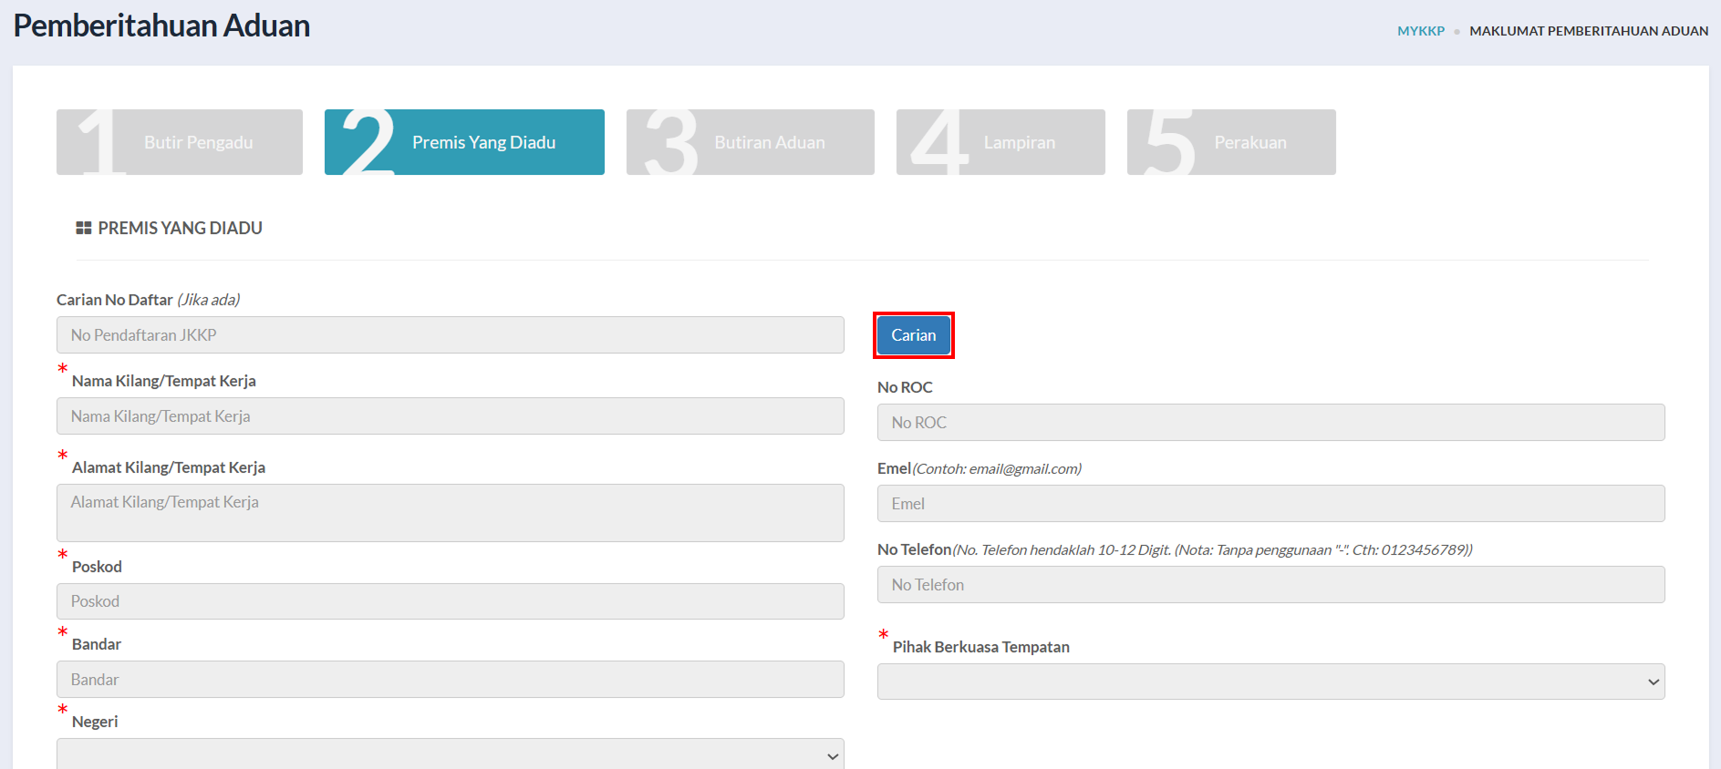Open step 4 Lampiran tab
1721x769 pixels.
point(1000,142)
